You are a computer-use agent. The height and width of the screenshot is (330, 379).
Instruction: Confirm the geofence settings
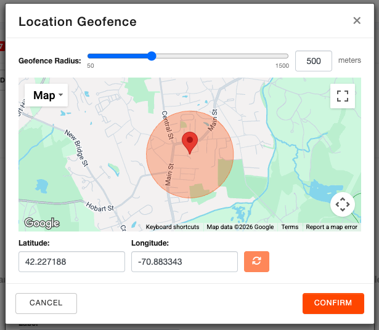(333, 303)
